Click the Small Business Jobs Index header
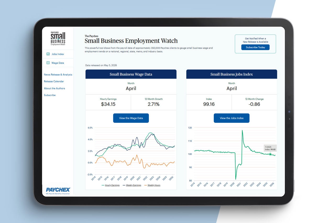This screenshot has height=223, width=317. coord(232,74)
